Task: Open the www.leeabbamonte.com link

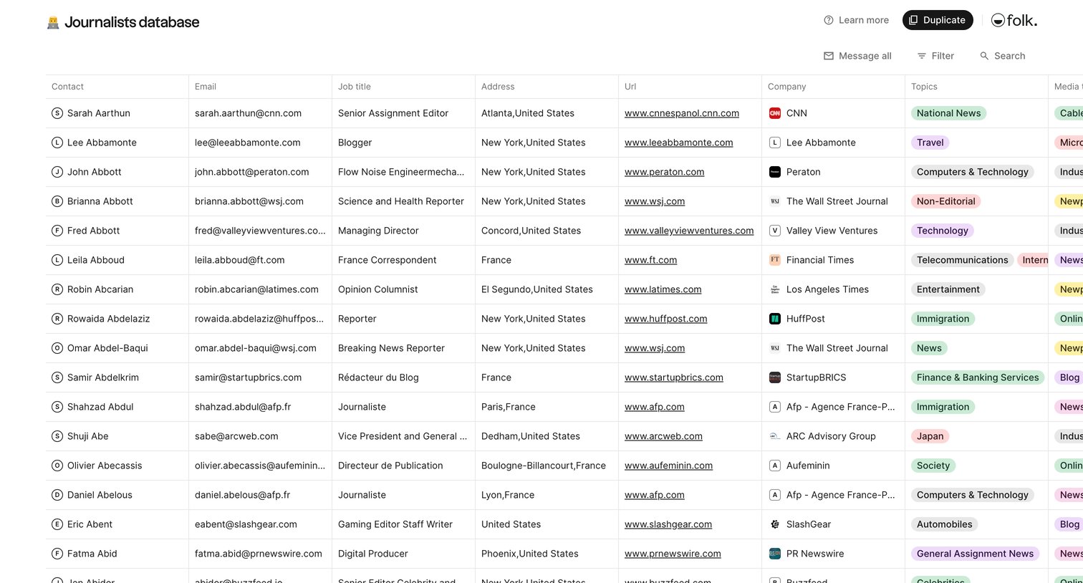Action: (x=679, y=143)
